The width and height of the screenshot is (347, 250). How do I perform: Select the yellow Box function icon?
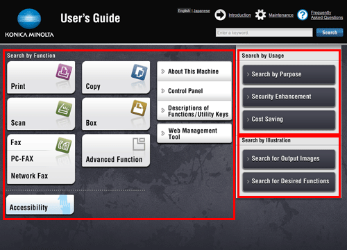tap(139, 108)
